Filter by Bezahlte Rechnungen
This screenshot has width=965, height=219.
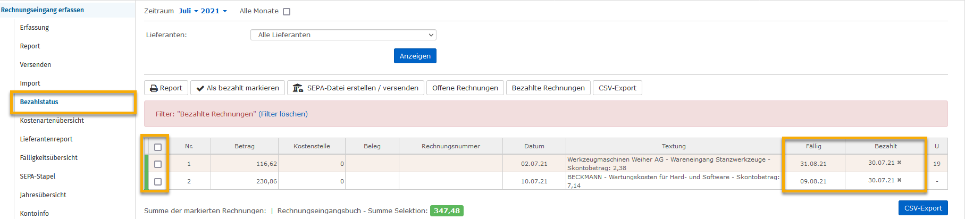coord(548,88)
